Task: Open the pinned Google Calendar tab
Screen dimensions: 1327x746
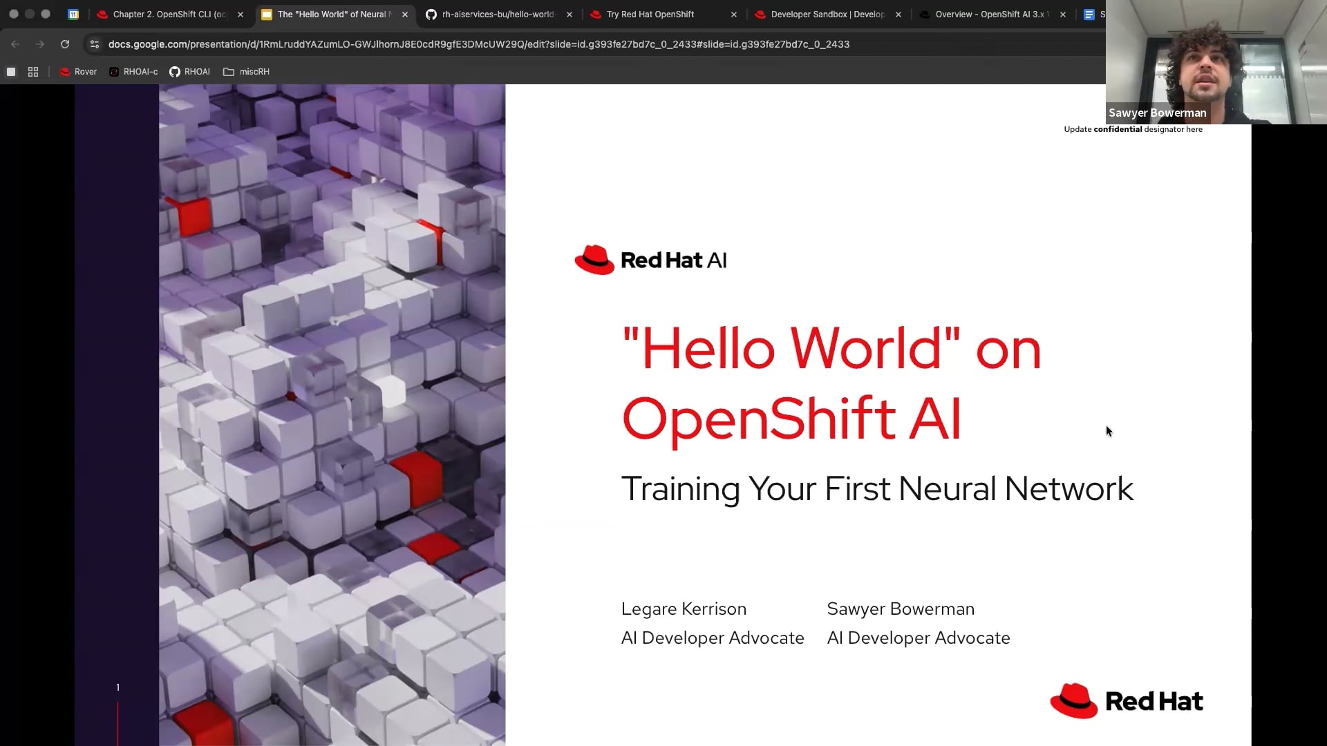Action: [73, 15]
